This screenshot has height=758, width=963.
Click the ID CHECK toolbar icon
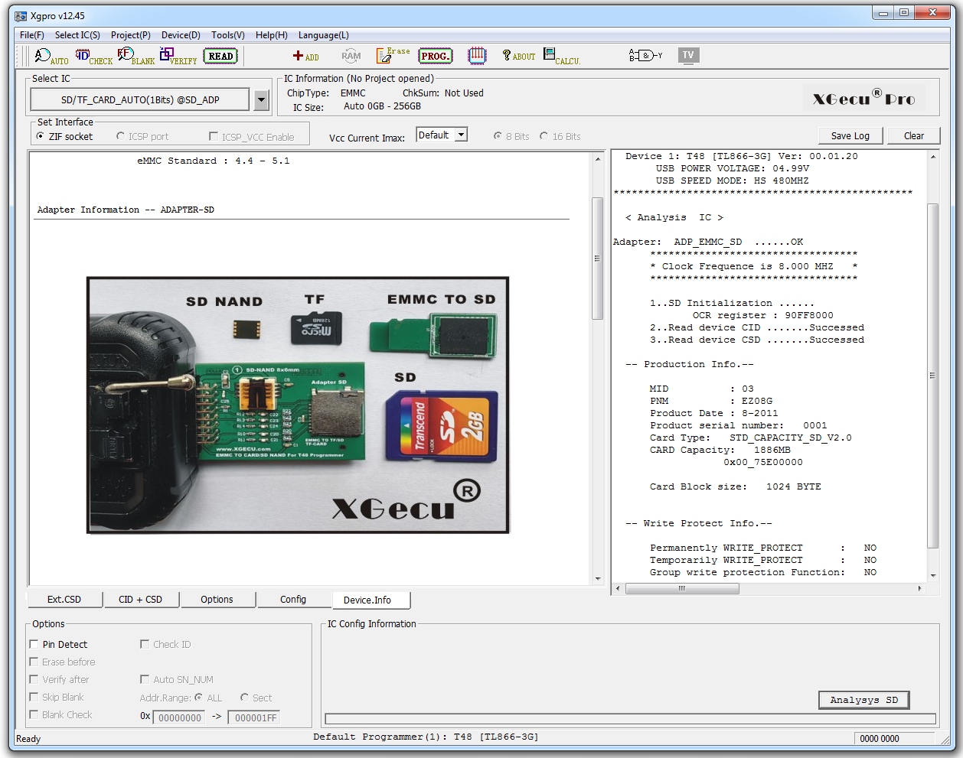click(x=93, y=56)
